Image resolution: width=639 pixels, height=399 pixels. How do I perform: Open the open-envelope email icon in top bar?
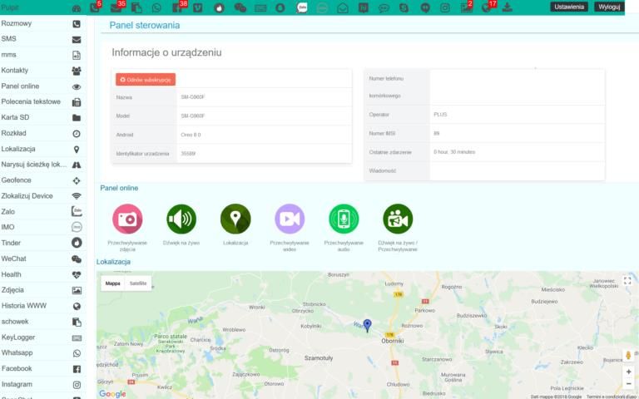[x=343, y=7]
